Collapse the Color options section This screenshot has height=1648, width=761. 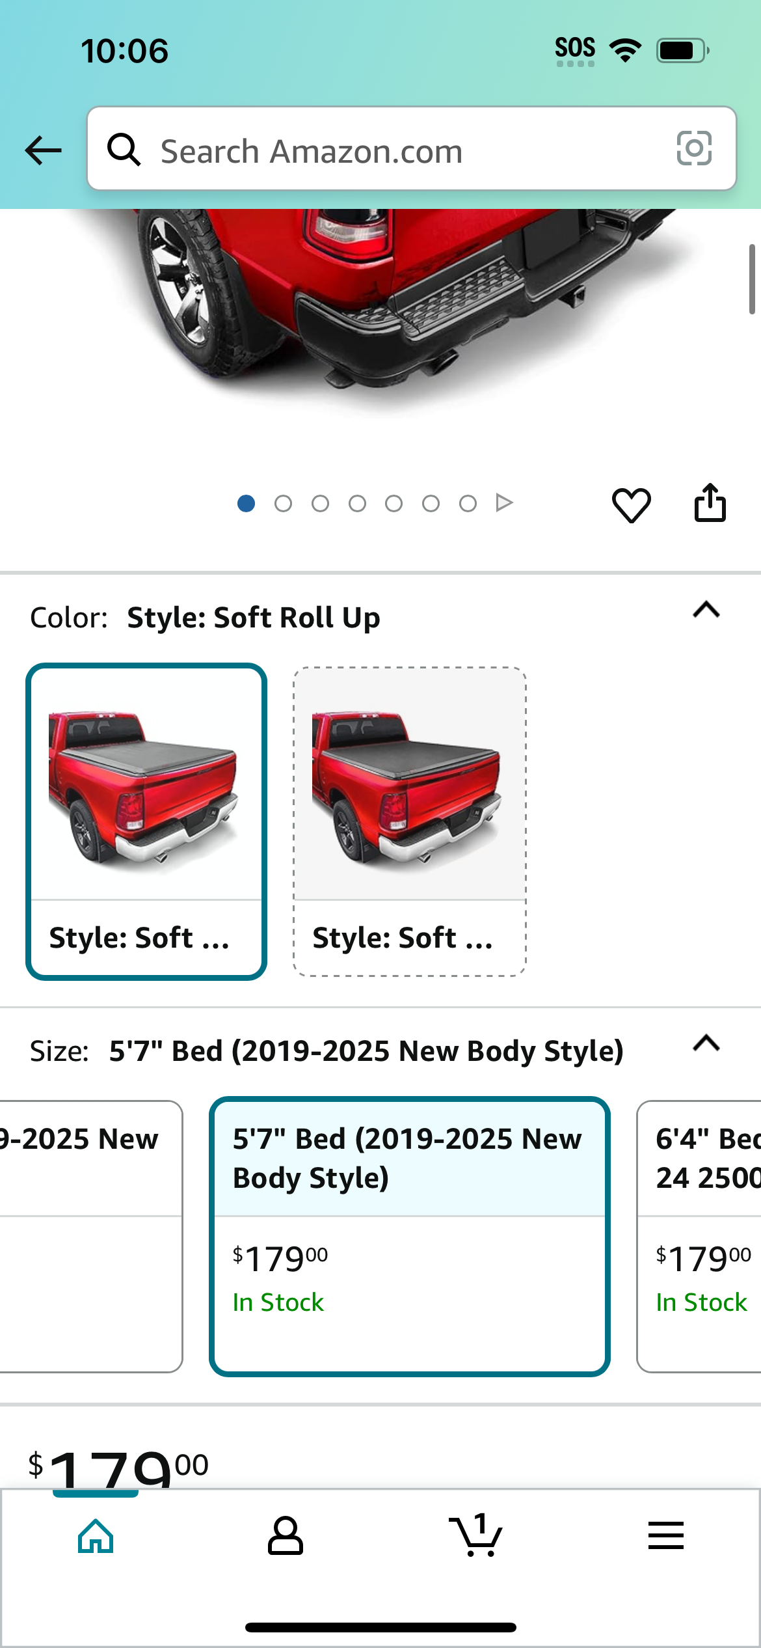706,610
